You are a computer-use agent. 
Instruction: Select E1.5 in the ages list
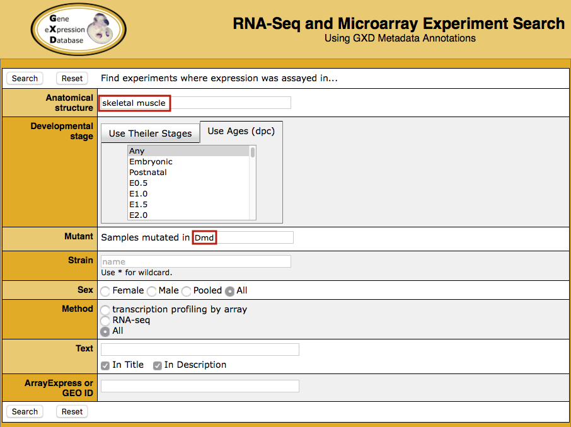188,205
